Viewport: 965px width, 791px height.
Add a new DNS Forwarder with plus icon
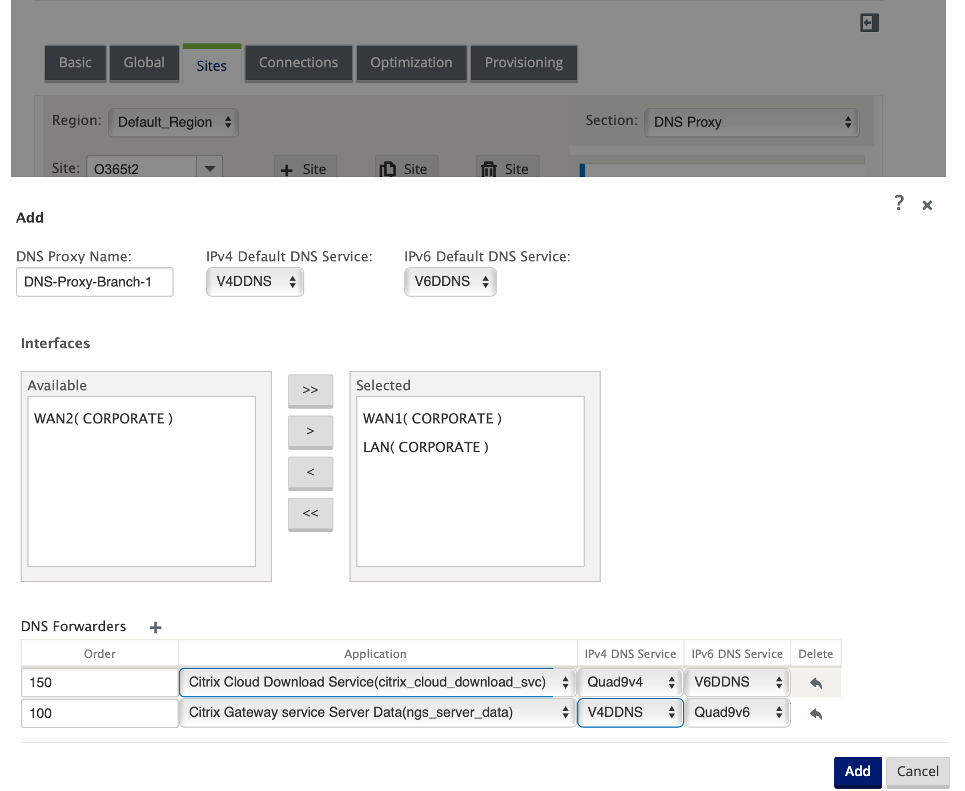(155, 628)
